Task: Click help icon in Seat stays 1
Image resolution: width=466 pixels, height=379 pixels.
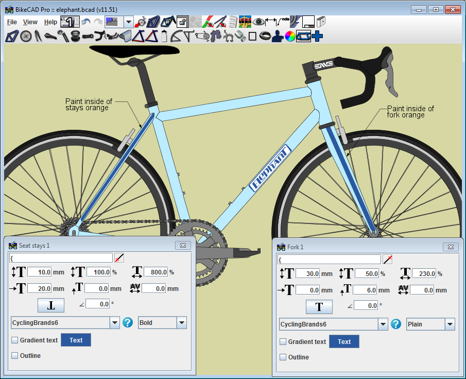Action: click(128, 322)
